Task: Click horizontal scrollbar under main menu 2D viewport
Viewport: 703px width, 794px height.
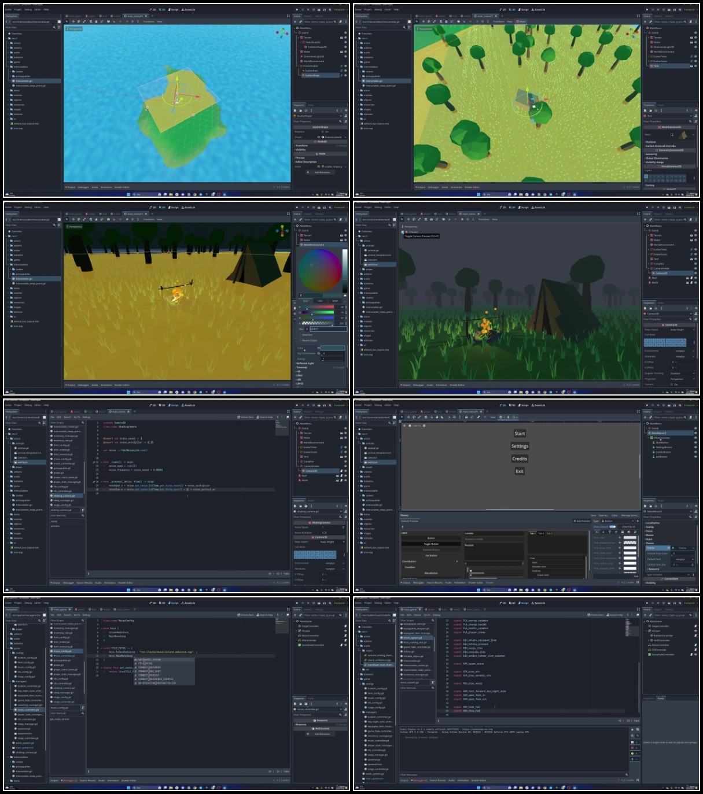Action: point(520,509)
